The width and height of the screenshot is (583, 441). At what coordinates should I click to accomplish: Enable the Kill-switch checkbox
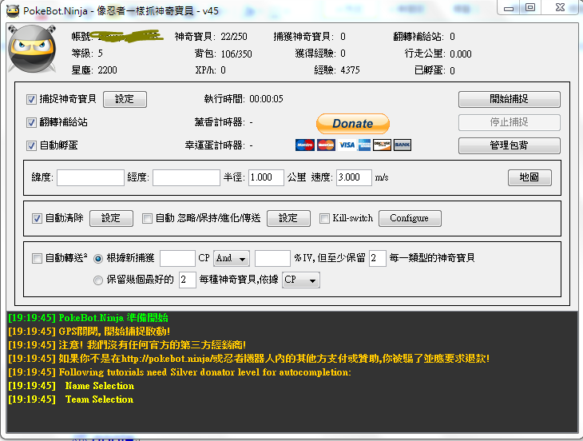point(324,218)
